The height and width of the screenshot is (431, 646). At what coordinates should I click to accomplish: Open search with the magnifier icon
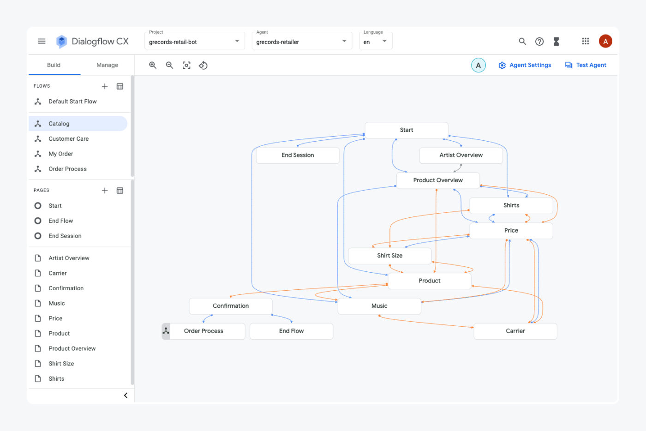point(522,41)
